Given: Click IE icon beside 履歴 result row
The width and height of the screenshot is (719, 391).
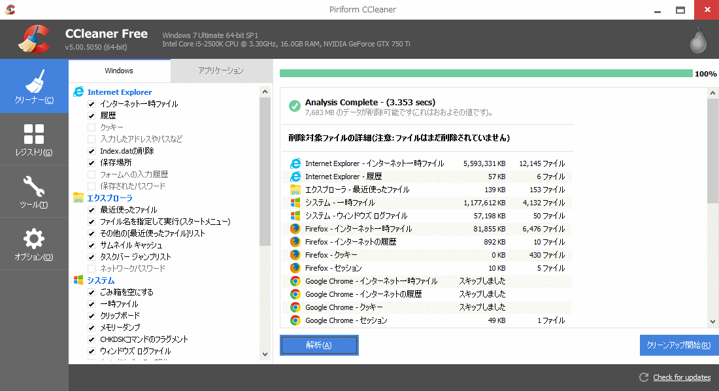Looking at the screenshot, I should point(295,177).
